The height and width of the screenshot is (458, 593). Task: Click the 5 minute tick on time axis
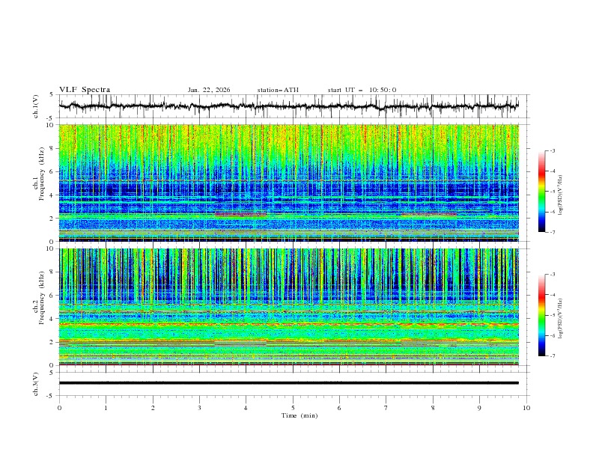click(x=293, y=408)
